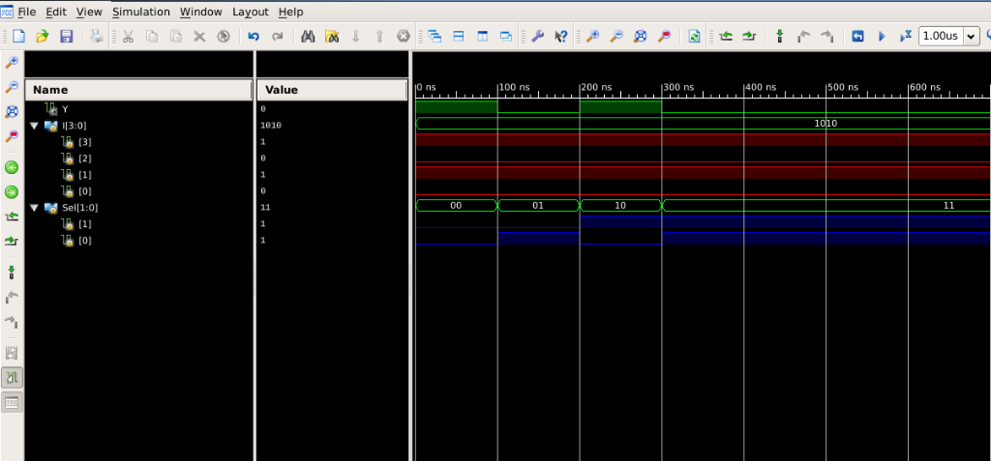Click the binoculars Find icon
The width and height of the screenshot is (991, 461).
pyautogui.click(x=308, y=37)
